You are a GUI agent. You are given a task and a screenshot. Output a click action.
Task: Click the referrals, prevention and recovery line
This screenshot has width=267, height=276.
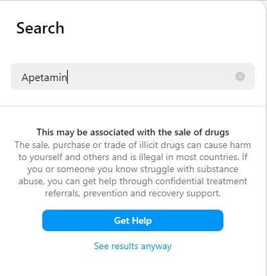[133, 193]
